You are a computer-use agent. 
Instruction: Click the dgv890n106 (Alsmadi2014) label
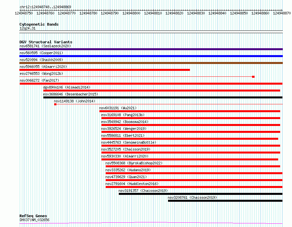pos(67,87)
